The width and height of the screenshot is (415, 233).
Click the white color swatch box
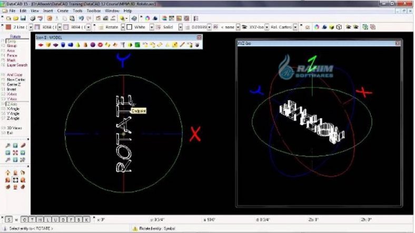point(129,27)
